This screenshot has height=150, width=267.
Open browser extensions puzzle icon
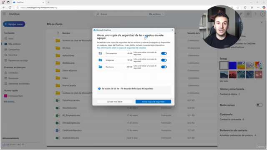click(x=245, y=7)
